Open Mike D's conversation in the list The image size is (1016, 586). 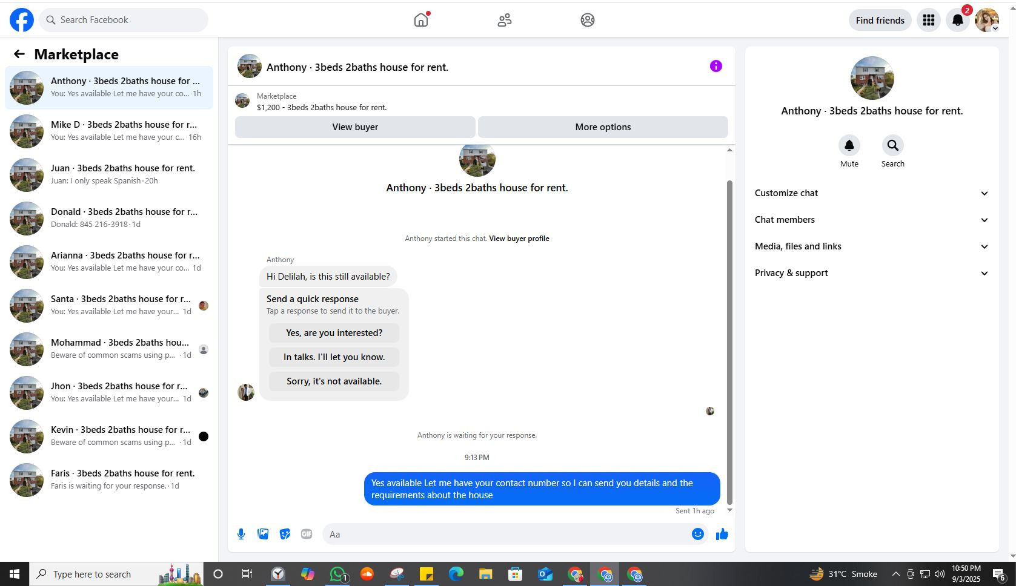click(109, 131)
